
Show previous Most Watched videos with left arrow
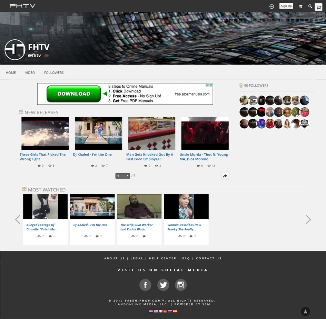(18, 219)
